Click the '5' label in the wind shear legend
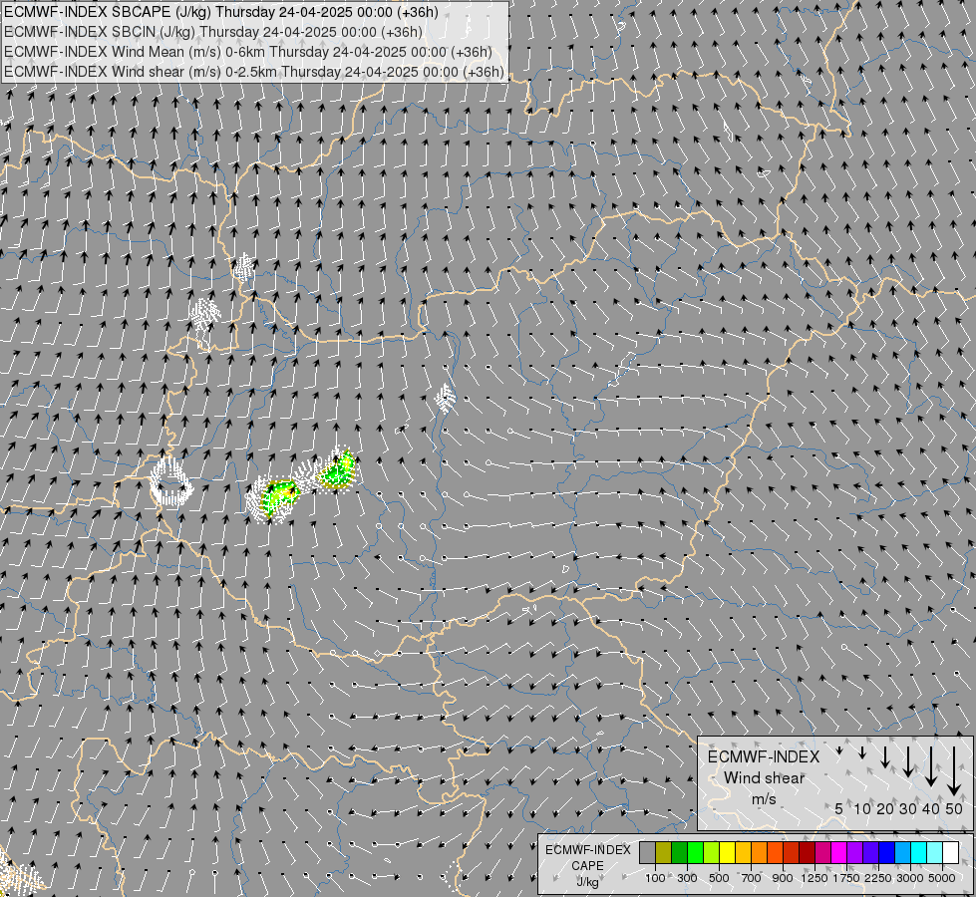Image resolution: width=976 pixels, height=897 pixels. click(839, 808)
